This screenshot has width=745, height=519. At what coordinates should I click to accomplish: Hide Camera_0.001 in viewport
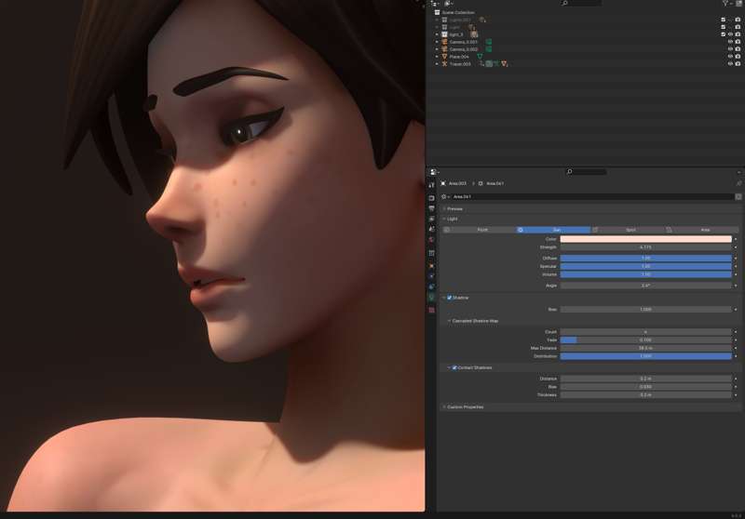[x=730, y=42]
